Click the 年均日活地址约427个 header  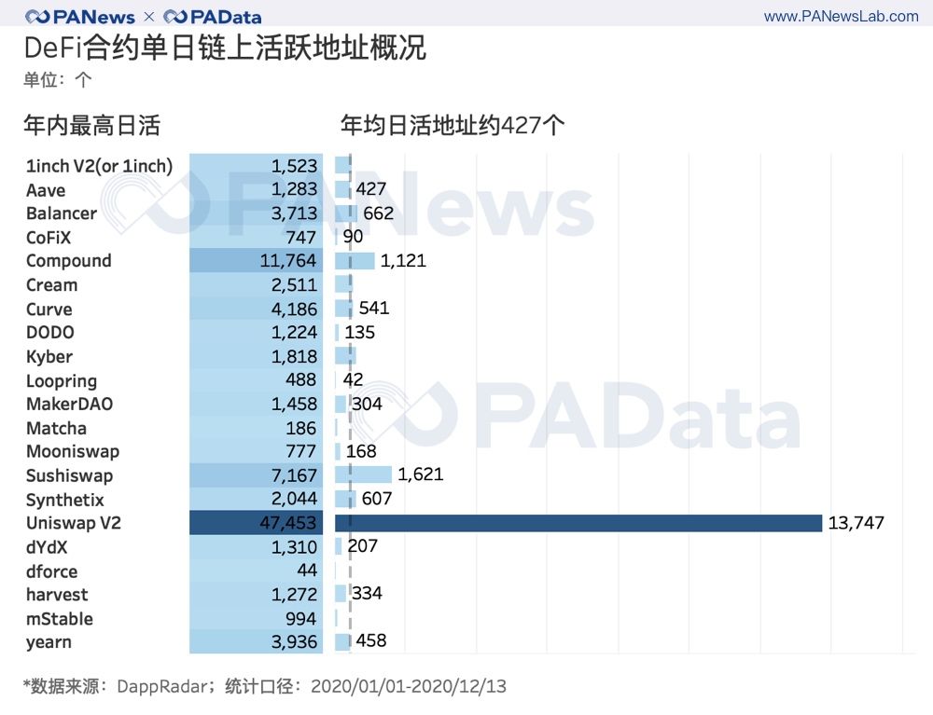[x=453, y=126]
